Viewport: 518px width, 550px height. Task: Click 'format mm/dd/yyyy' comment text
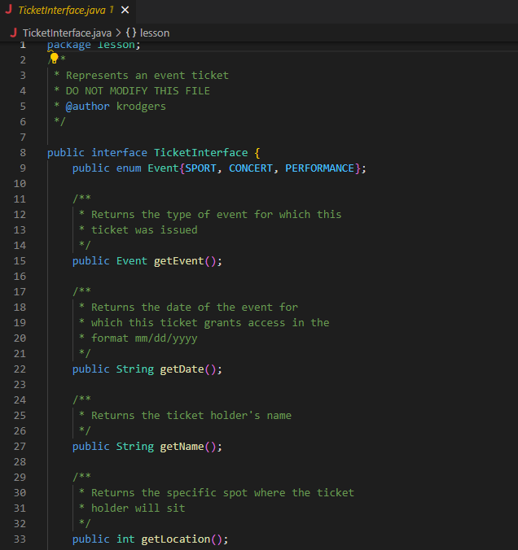pos(144,338)
